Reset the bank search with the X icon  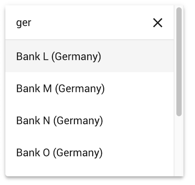tap(158, 23)
